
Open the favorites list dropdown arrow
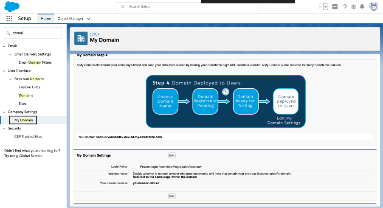[326, 7]
